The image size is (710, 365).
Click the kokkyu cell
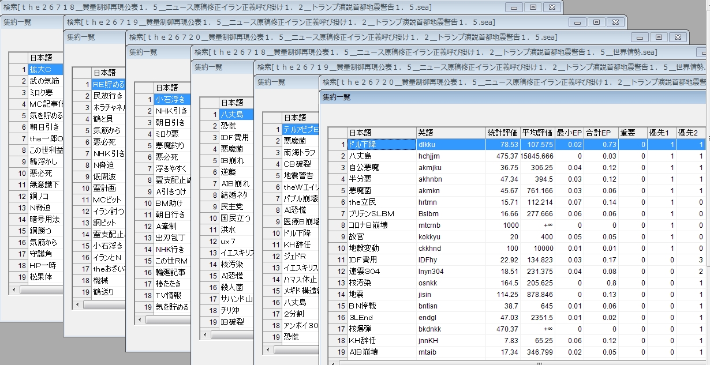pos(450,236)
